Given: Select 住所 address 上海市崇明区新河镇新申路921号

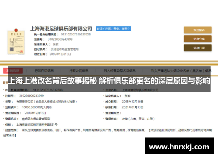Looking at the screenshot, I should coord(37,124).
